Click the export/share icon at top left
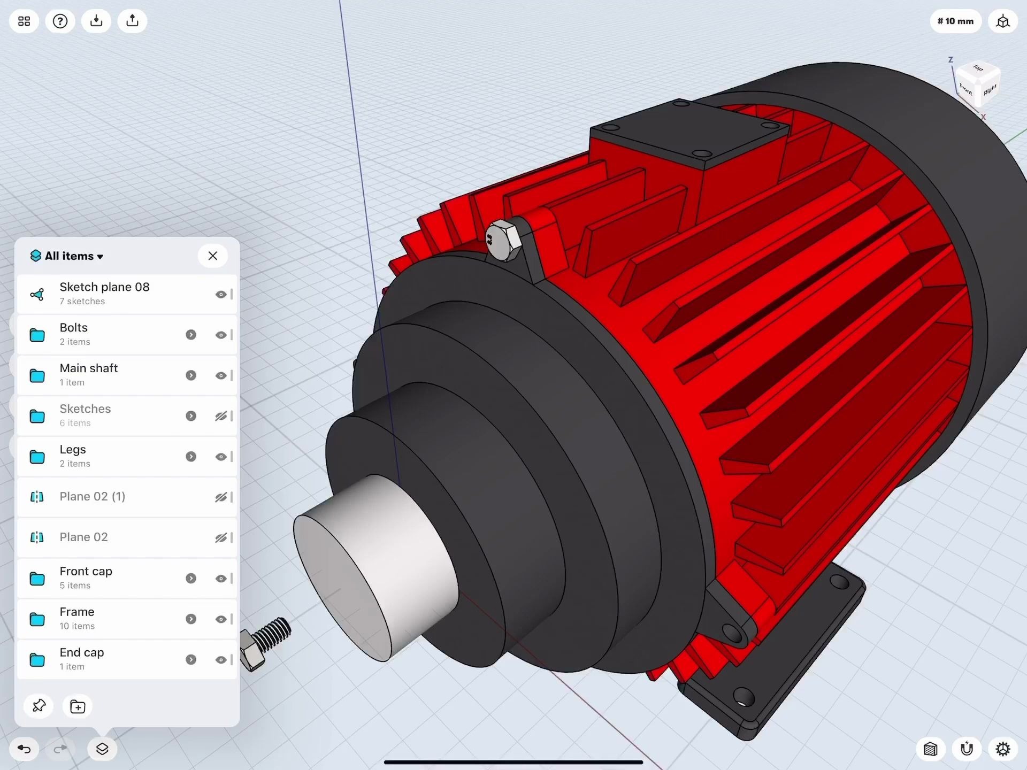The height and width of the screenshot is (770, 1027). click(132, 21)
